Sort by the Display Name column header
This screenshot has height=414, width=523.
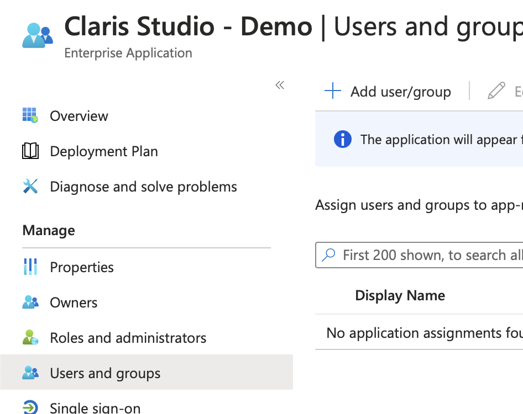coord(400,295)
